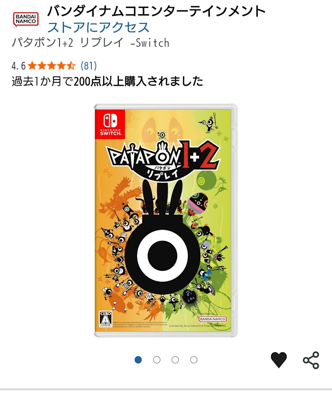The width and height of the screenshot is (332, 397).
Task: Tap the big Patapon eye artwork
Action: click(162, 255)
